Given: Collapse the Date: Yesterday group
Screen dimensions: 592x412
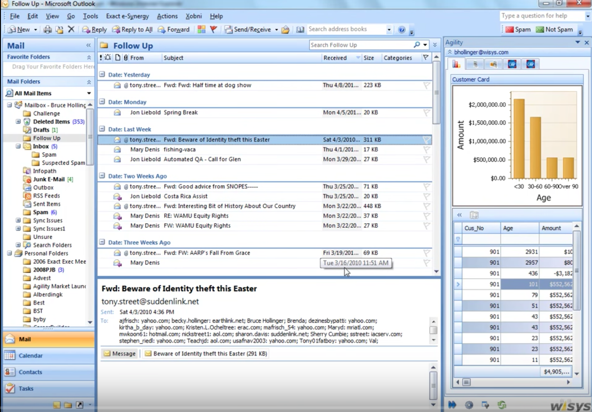Looking at the screenshot, I should tap(102, 75).
